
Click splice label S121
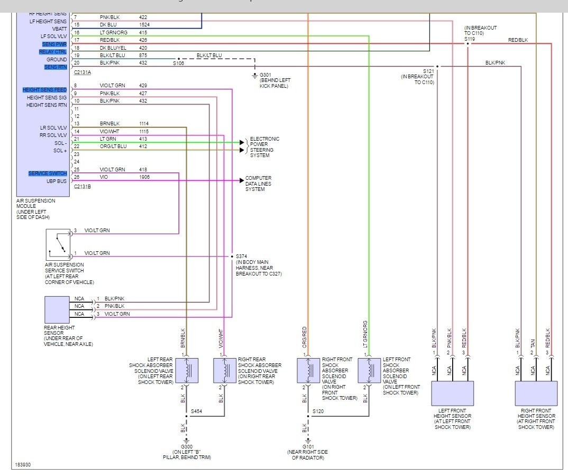pyautogui.click(x=428, y=71)
